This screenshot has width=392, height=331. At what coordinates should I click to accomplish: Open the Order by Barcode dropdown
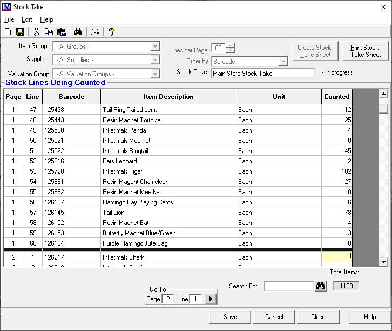click(283, 62)
